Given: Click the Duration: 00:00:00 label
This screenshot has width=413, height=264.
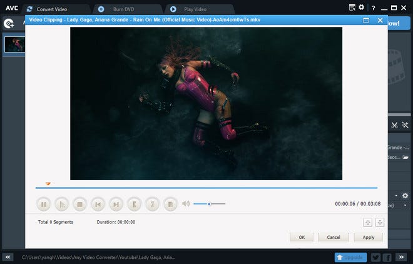Looking at the screenshot, I should 116,222.
